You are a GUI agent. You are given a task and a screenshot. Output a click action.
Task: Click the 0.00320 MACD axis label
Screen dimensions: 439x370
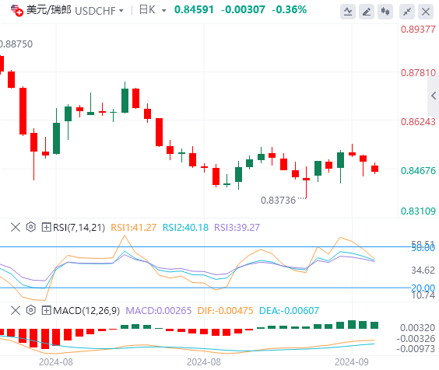point(417,327)
